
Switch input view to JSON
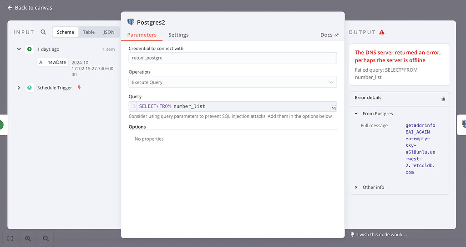[109, 32]
